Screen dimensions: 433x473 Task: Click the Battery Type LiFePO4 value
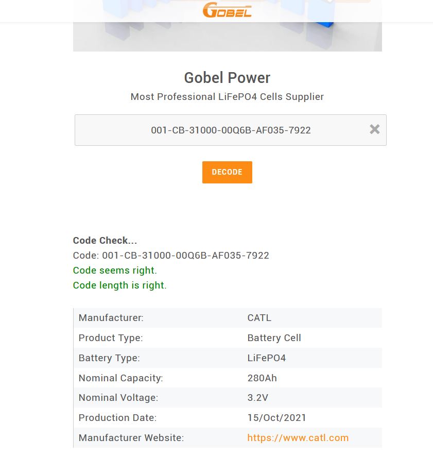(x=267, y=358)
